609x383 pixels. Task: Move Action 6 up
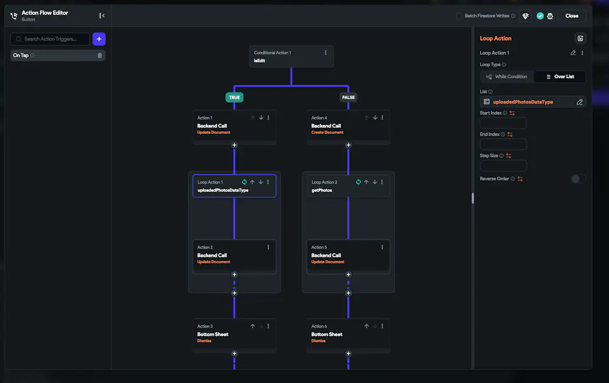367,326
